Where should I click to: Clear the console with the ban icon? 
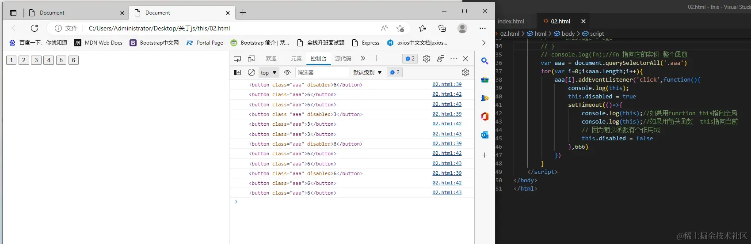(252, 72)
